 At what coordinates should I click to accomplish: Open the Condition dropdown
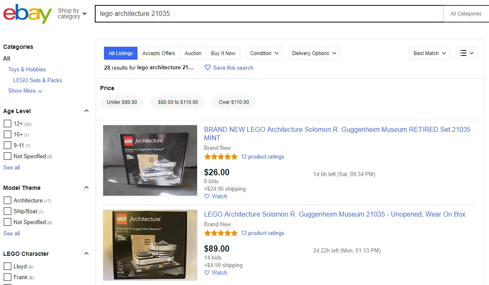coord(264,53)
